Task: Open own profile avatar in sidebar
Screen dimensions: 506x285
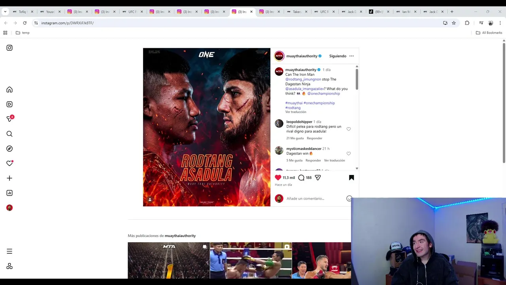Action: [9, 208]
